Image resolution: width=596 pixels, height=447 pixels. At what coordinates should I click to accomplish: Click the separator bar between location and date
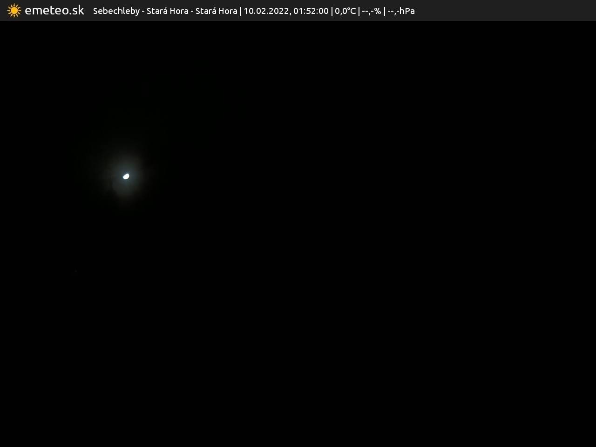(x=241, y=11)
